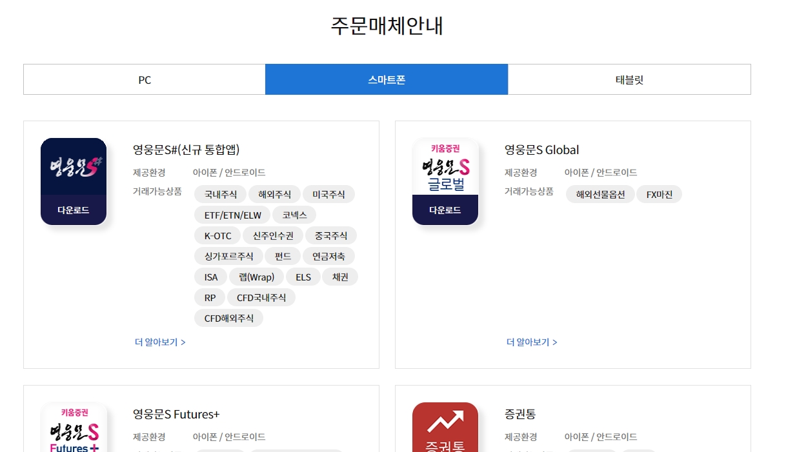Click the 영웅문S Futures+ app icon
This screenshot has width=797, height=452.
click(x=74, y=427)
